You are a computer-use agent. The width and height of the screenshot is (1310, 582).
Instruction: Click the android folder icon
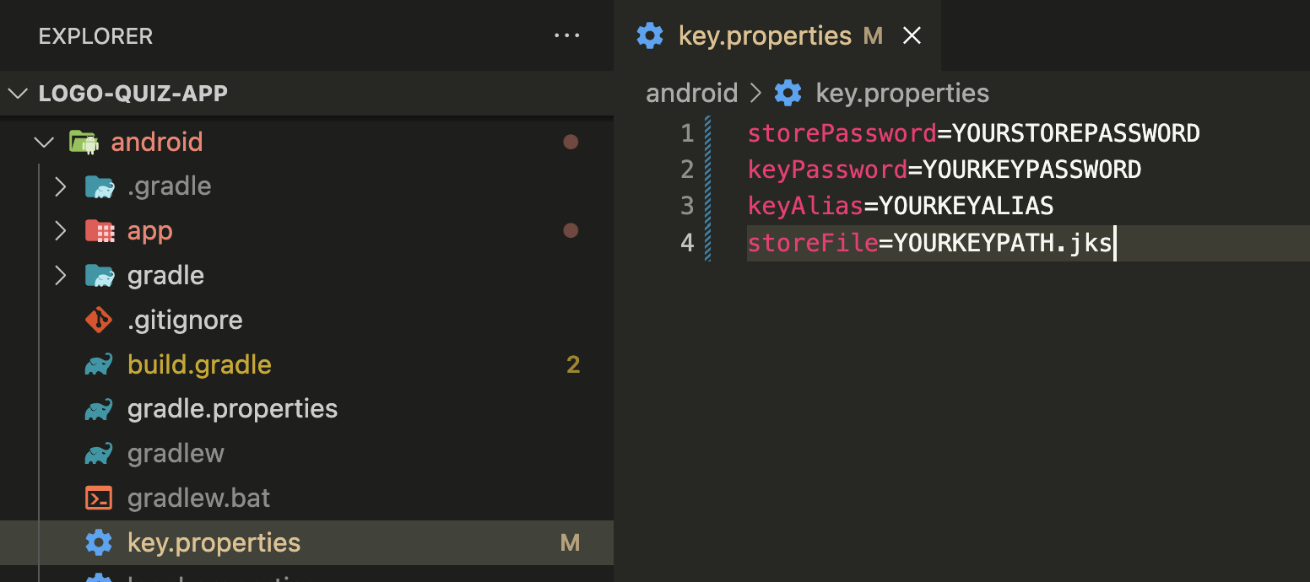84,142
